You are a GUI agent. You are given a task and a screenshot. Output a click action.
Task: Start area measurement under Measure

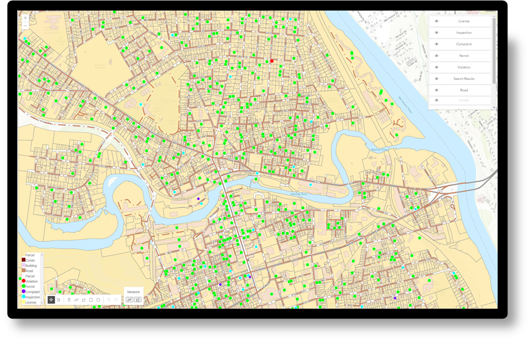138,299
